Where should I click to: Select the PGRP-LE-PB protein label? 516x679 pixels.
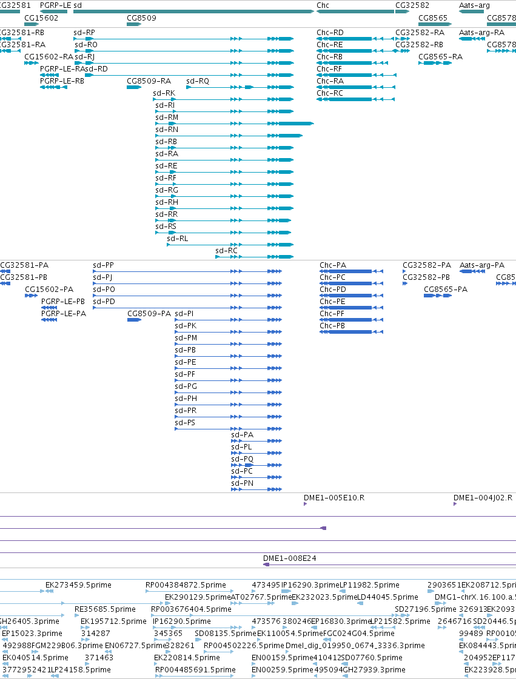coord(63,302)
